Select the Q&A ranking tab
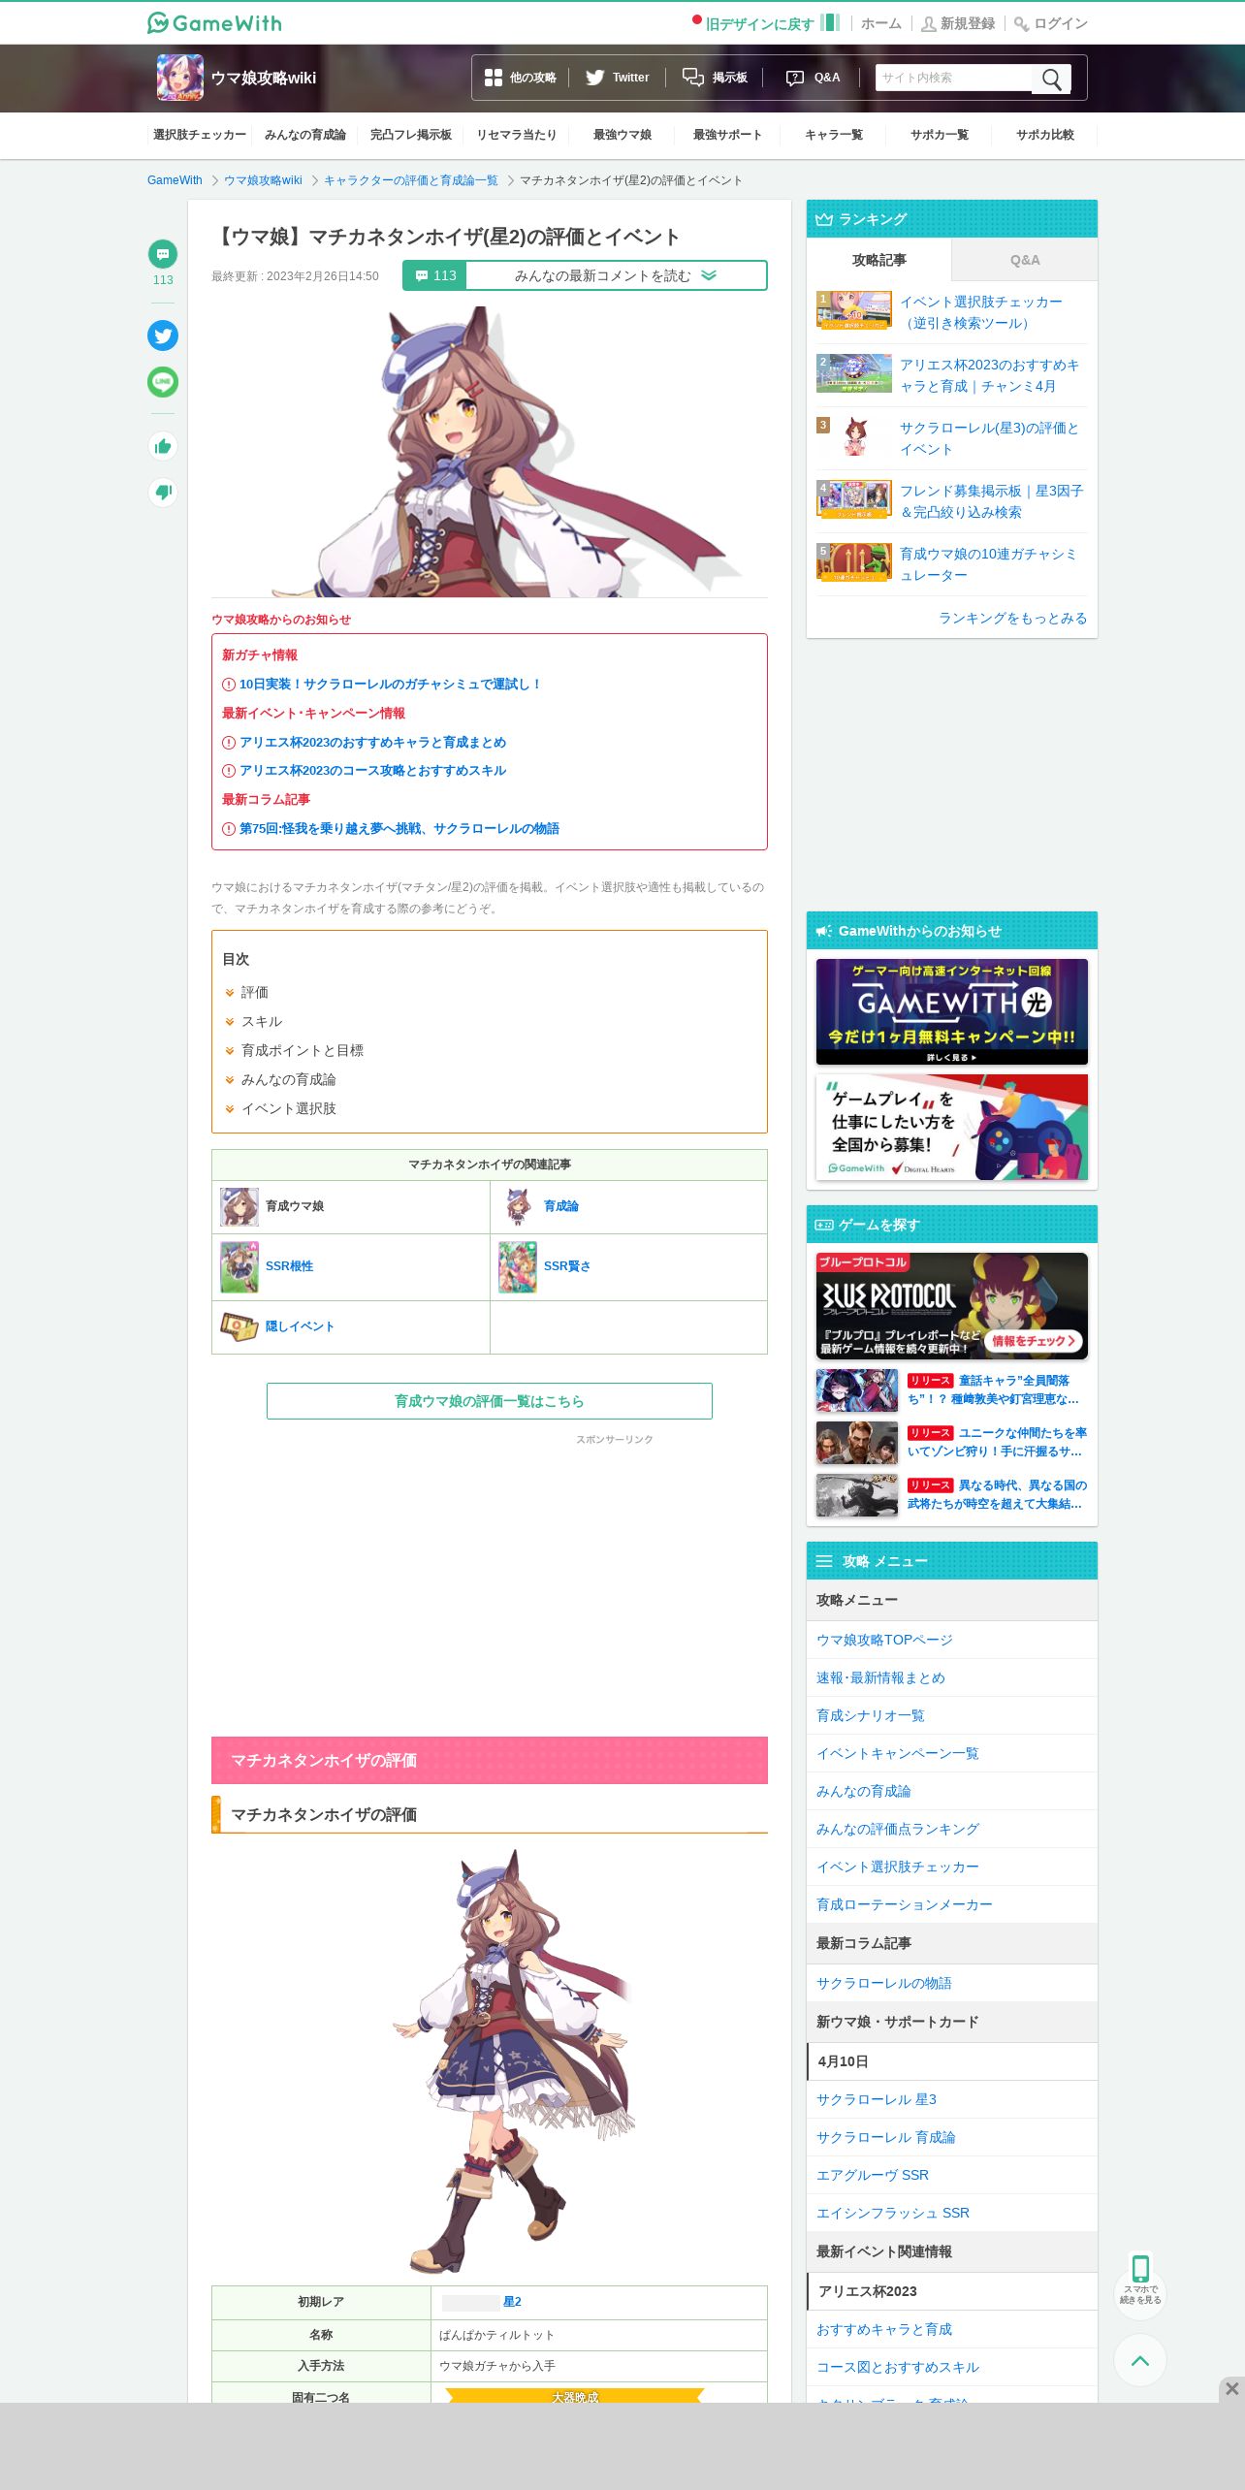The width and height of the screenshot is (1245, 2490). (x=1025, y=260)
